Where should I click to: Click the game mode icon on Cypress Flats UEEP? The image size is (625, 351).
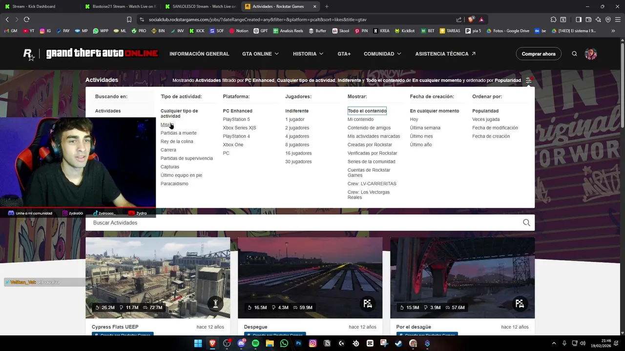215,304
